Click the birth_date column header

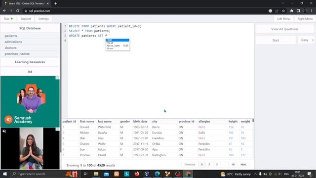coord(140,122)
